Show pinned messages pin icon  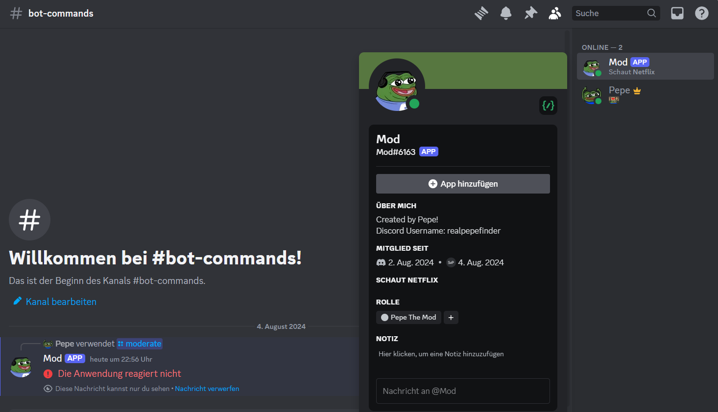pos(530,13)
